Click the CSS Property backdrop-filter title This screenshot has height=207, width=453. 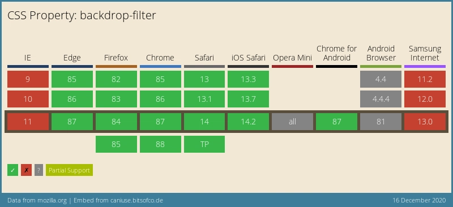tap(82, 16)
